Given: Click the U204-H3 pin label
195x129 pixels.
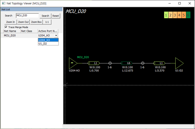Looking at the screenshot, I should [x=74, y=71].
